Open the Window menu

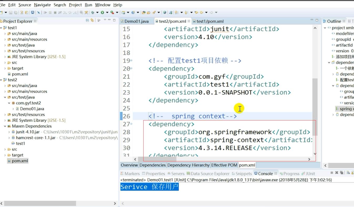(103, 5)
